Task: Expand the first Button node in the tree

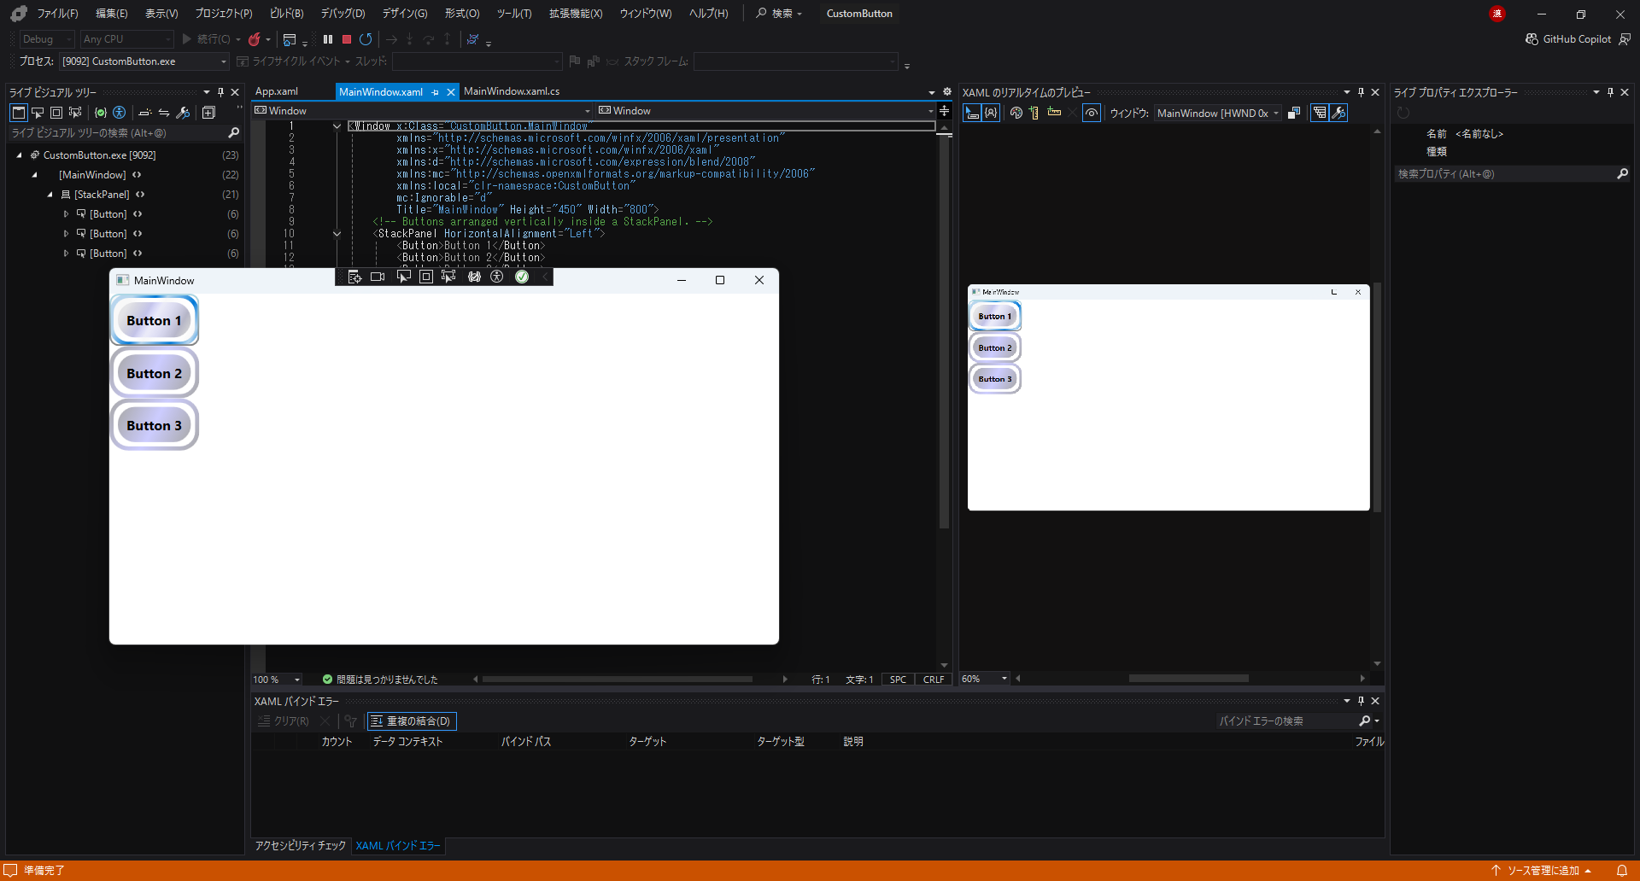Action: click(66, 214)
